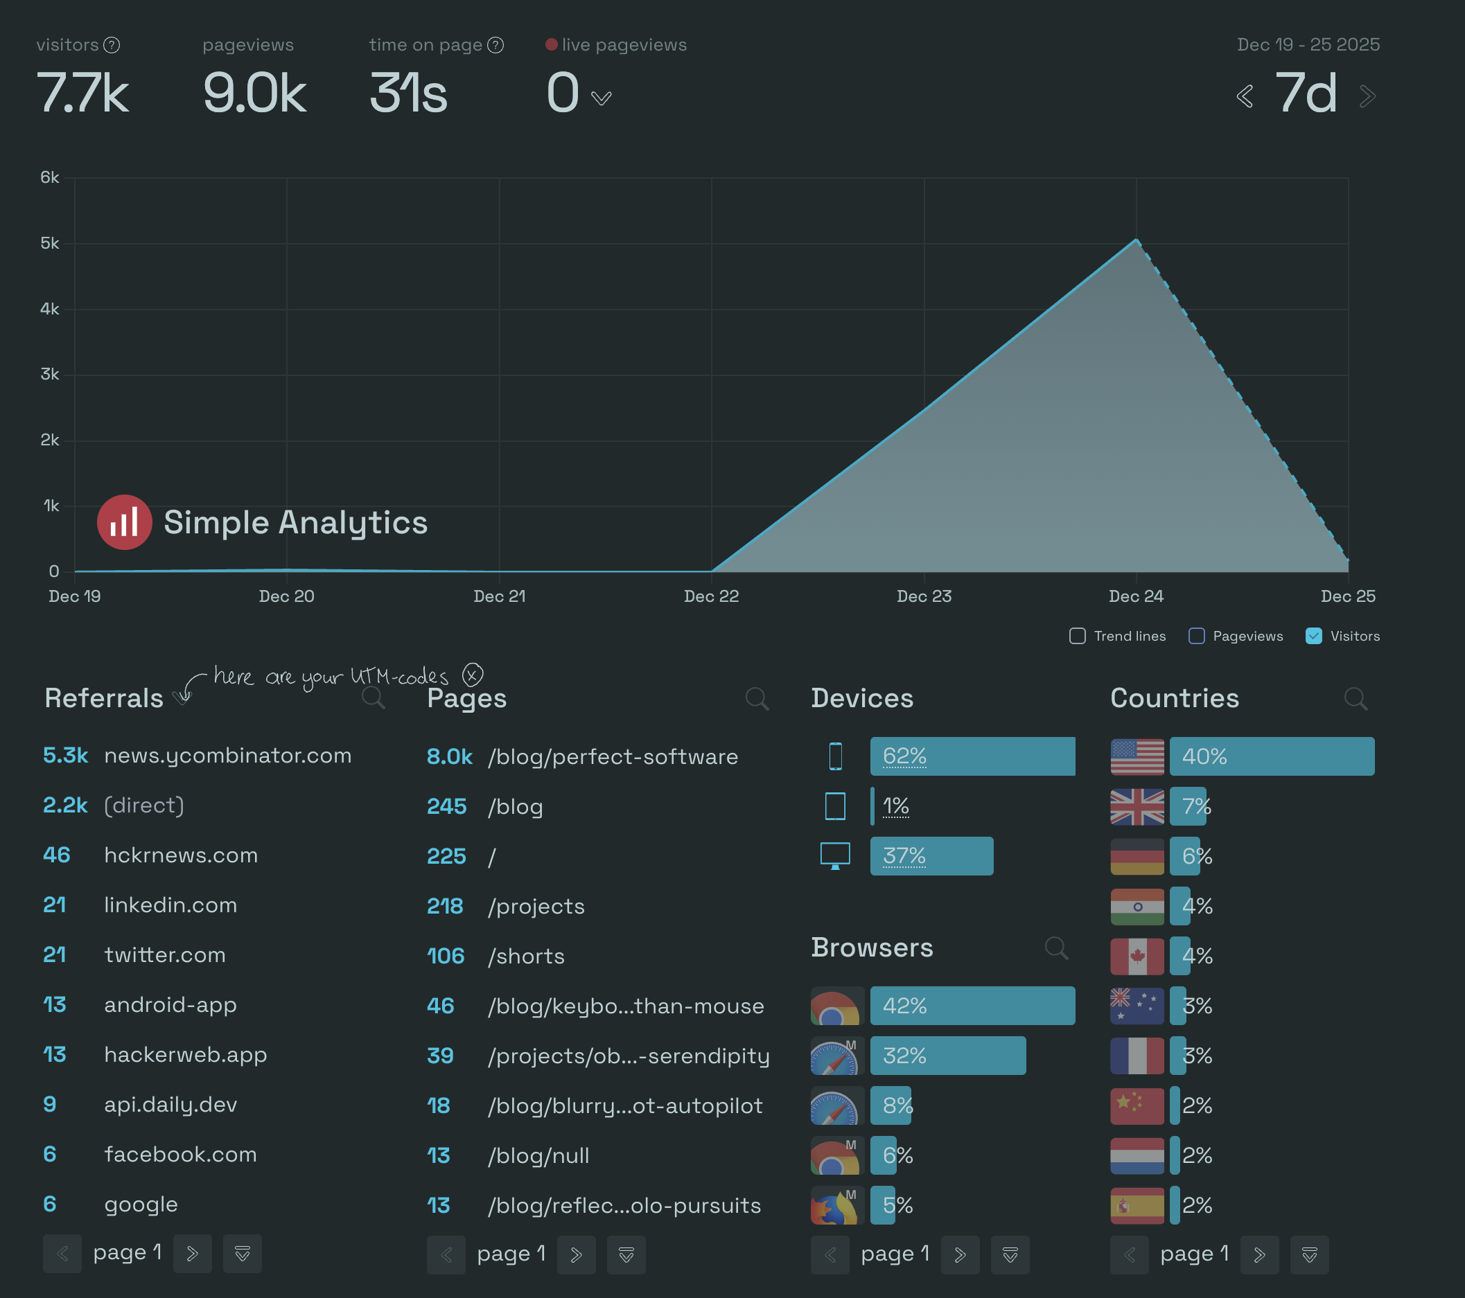Viewport: 1465px width, 1298px height.
Task: Click the Referrals search icon
Action: (373, 698)
